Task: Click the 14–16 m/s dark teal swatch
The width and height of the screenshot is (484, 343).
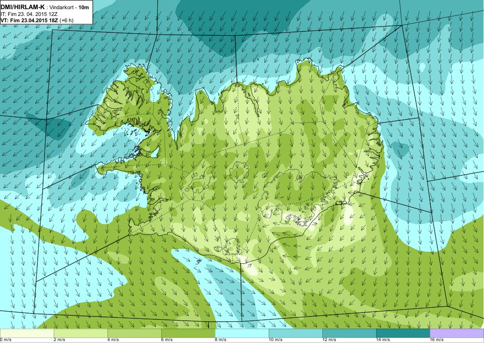Action: 403,333
